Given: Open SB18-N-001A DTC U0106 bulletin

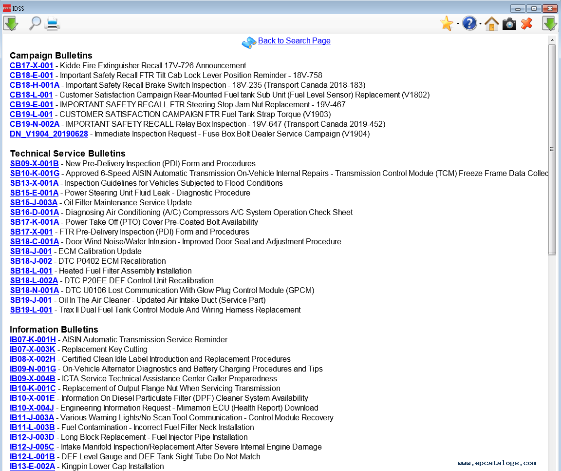Looking at the screenshot, I should 35,291.
